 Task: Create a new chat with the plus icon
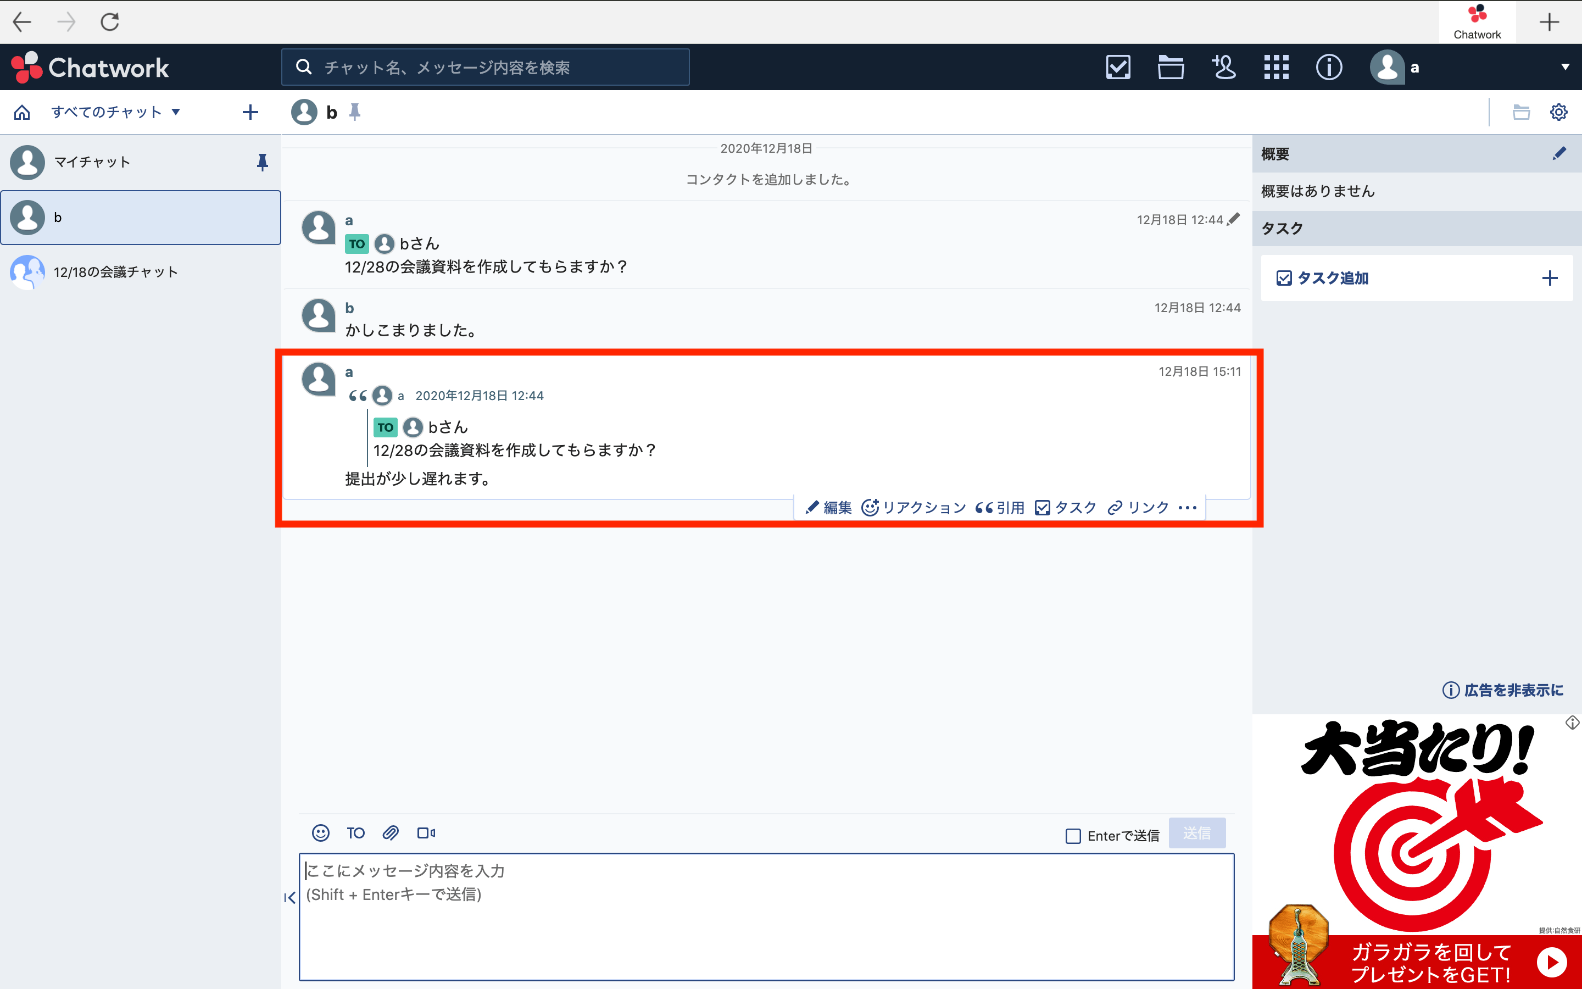pos(250,113)
